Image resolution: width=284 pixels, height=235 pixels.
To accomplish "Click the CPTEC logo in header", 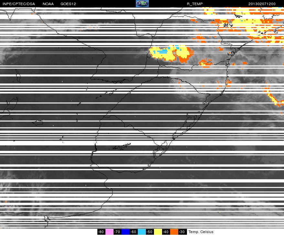I will click(142, 4).
